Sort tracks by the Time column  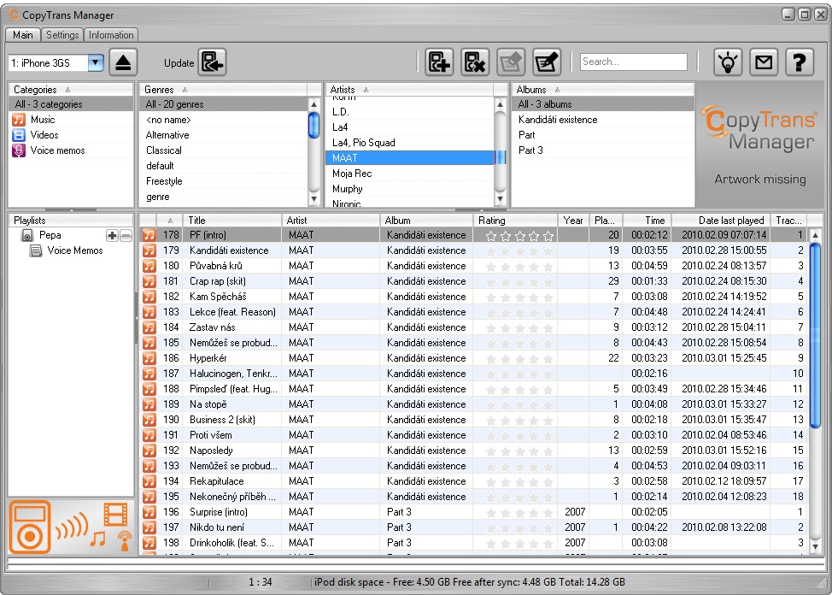click(647, 220)
